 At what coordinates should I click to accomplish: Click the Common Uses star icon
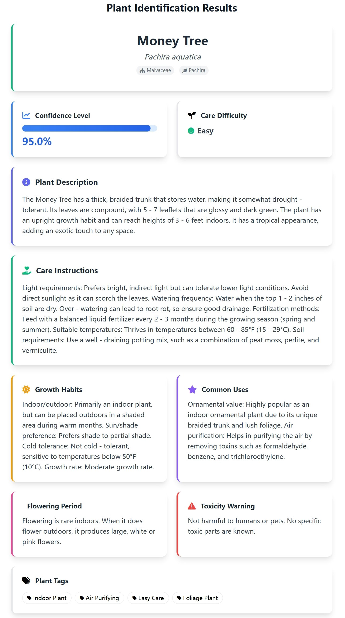pos(192,389)
